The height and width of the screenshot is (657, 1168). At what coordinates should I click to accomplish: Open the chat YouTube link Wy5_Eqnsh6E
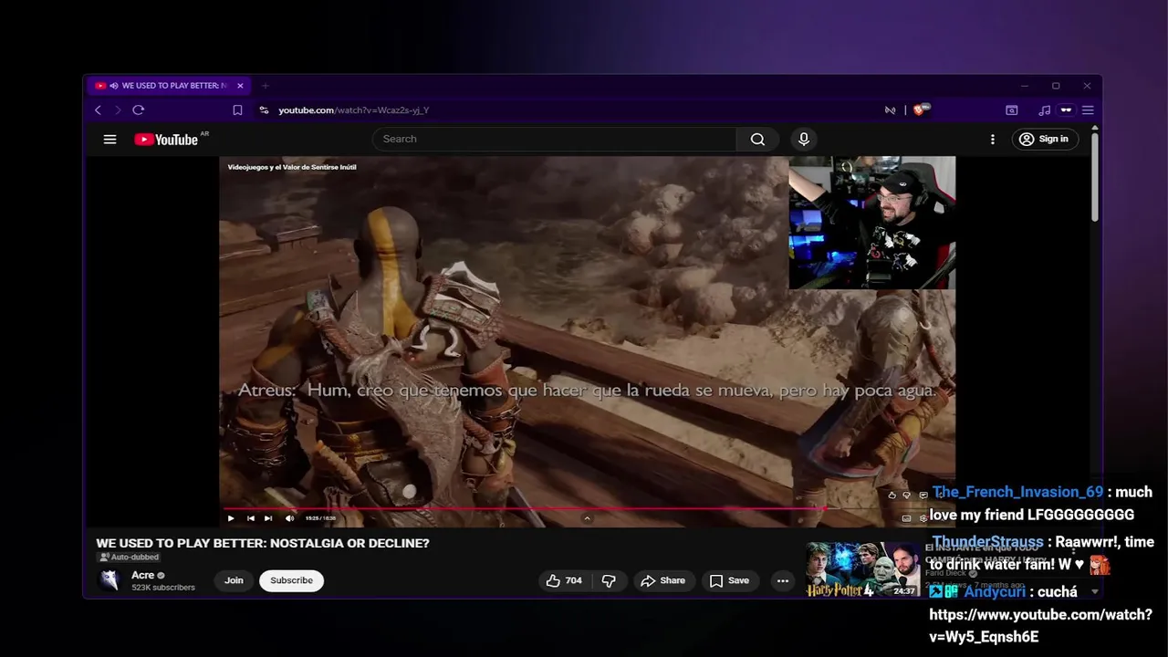point(1040,626)
